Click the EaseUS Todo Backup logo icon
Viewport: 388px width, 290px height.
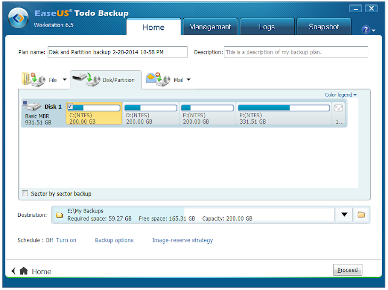18,18
